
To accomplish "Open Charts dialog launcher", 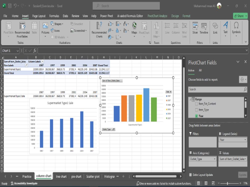I will (x=150, y=43).
